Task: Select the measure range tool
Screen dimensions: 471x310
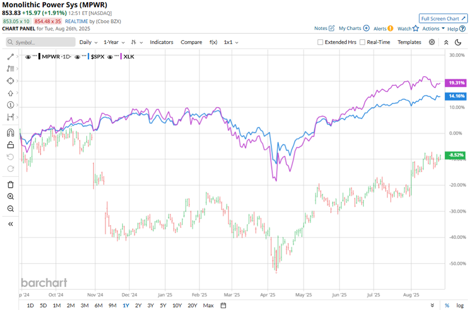Action: [x=11, y=117]
